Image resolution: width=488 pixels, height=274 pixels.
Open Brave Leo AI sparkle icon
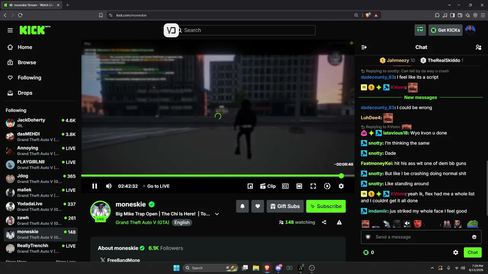click(468, 15)
